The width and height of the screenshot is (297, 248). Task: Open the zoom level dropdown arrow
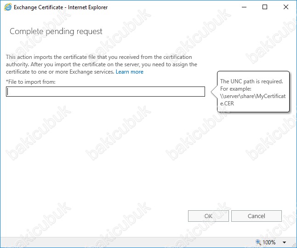[284, 242]
